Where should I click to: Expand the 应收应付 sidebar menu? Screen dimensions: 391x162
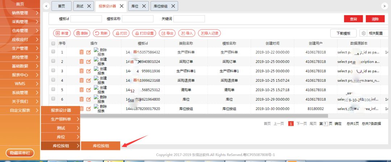20,39
